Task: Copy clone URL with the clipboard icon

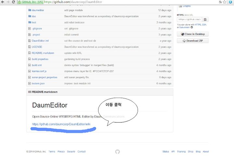Action: pyautogui.click(x=205, y=19)
